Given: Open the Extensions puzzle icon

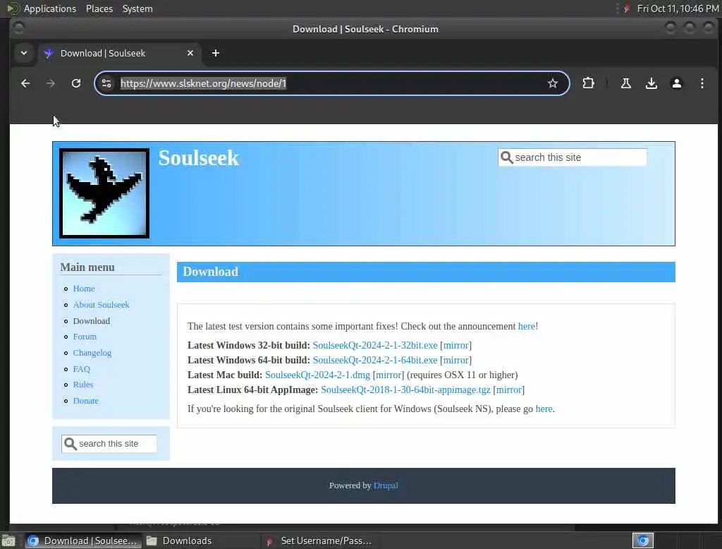Looking at the screenshot, I should point(588,83).
